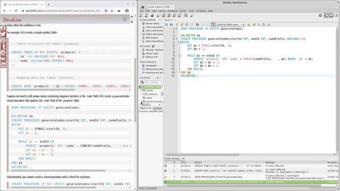Image resolution: width=340 pixels, height=191 pixels.
Task: Toggle the right sidebar panel
Action: coord(336,15)
